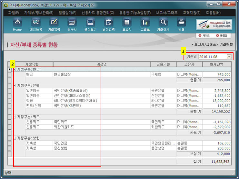The image size is (239, 179).
Task: Click the 인쇄 print icon
Action: (181, 25)
